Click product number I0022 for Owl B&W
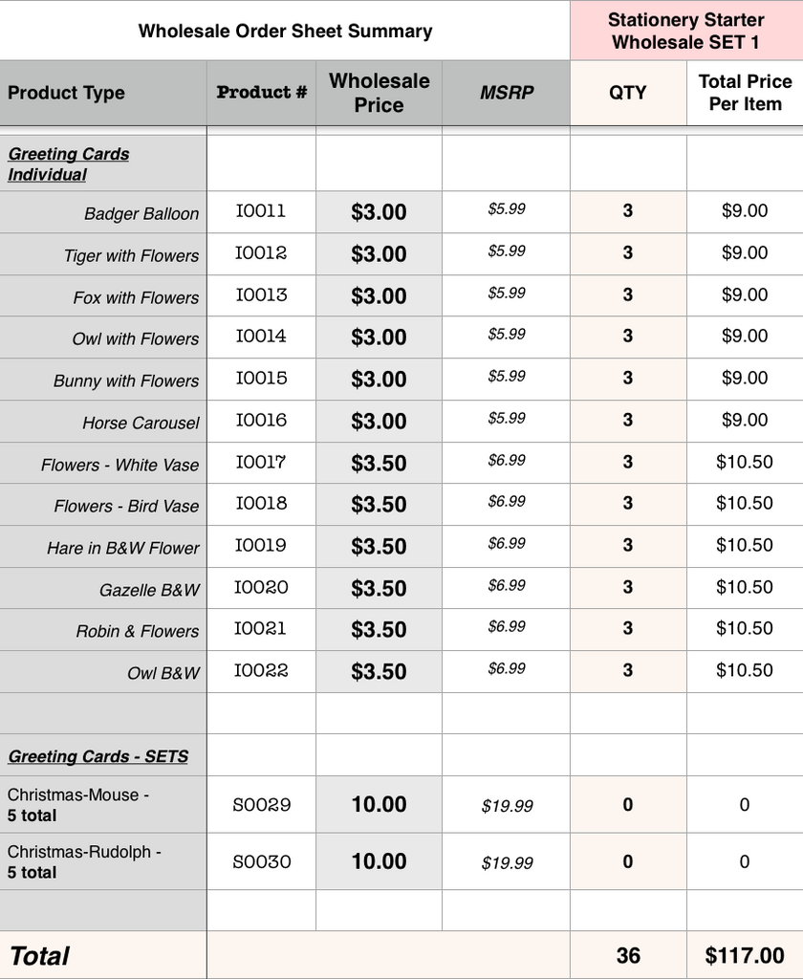803x979 pixels. tap(261, 671)
